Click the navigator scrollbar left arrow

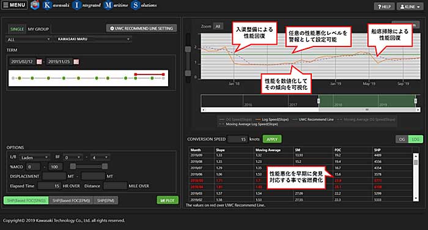click(x=203, y=109)
